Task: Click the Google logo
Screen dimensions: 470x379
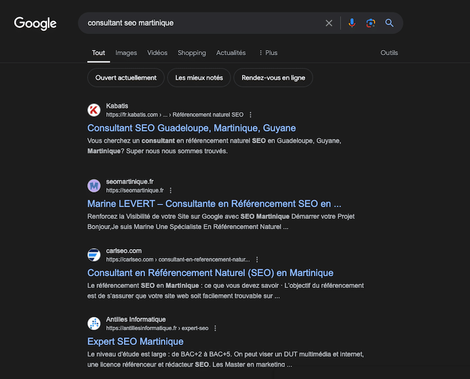Action: [x=35, y=23]
